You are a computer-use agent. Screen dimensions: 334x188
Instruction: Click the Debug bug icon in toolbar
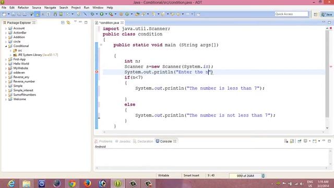coord(92,14)
